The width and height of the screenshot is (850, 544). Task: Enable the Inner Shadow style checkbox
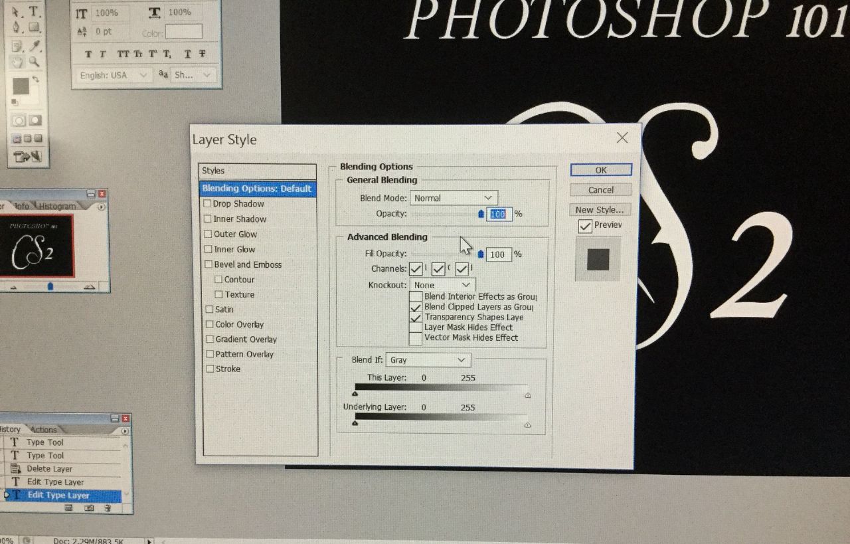208,219
